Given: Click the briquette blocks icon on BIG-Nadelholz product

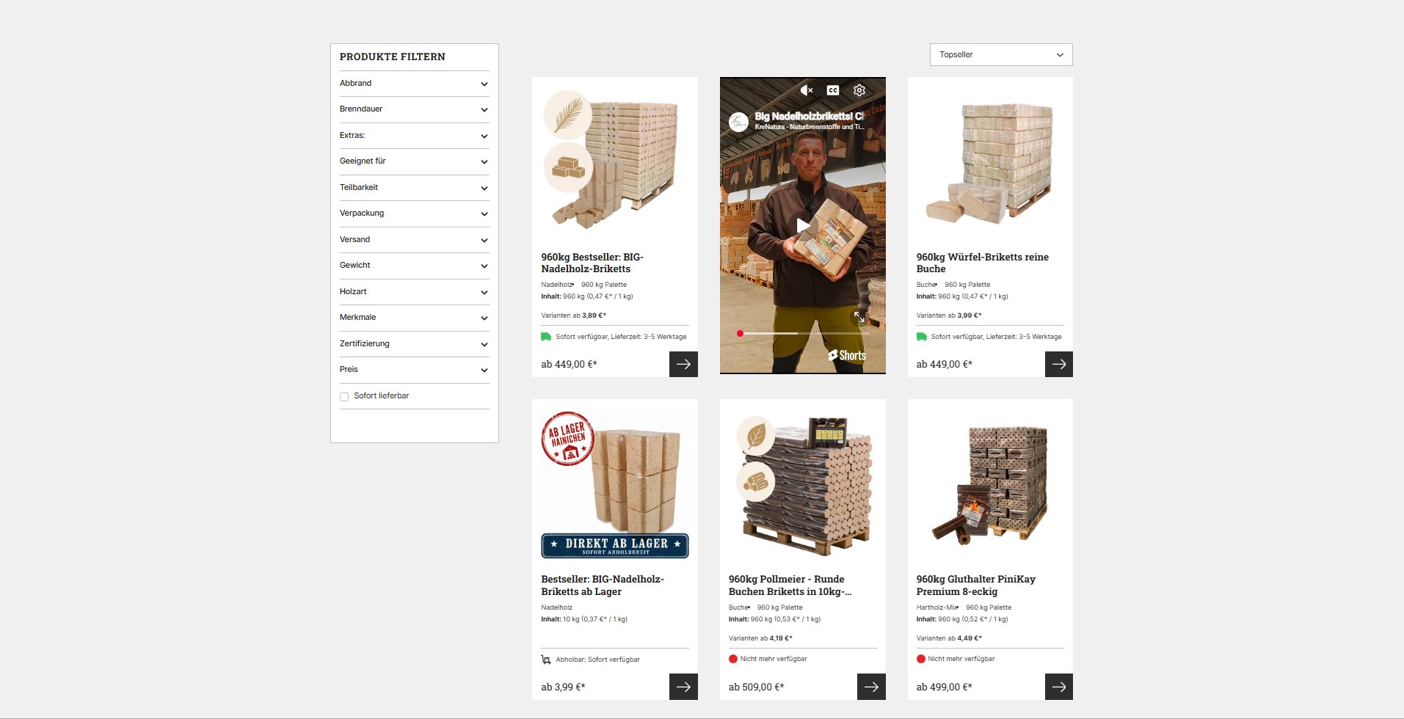Looking at the screenshot, I should coord(568,168).
